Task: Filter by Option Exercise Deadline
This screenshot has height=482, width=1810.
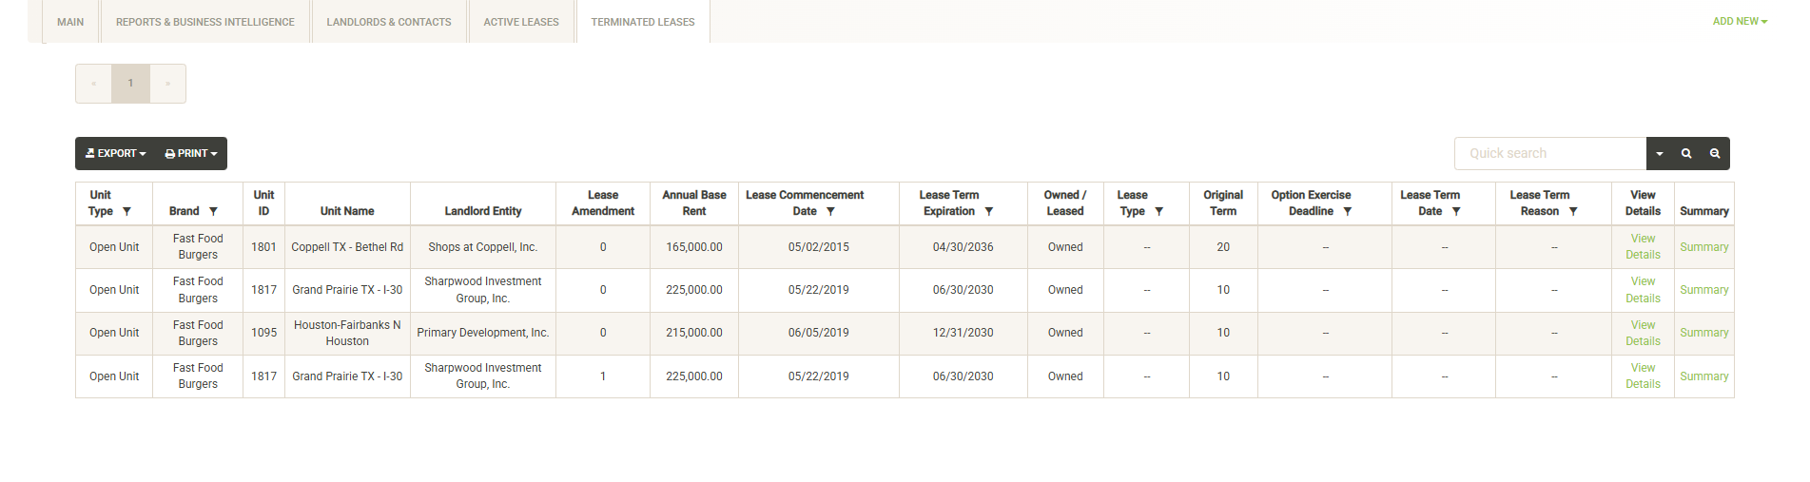Action: (1347, 212)
